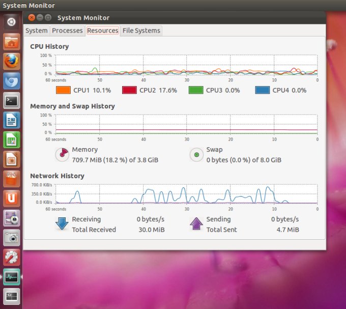The image size is (346, 309).
Task: Click the "4.7 MiB" sent value
Action: pyautogui.click(x=288, y=230)
